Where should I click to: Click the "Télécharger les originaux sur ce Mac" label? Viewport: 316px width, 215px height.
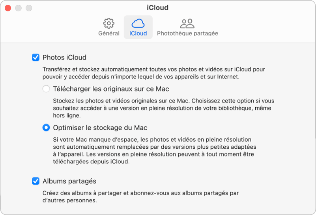(x=111, y=89)
